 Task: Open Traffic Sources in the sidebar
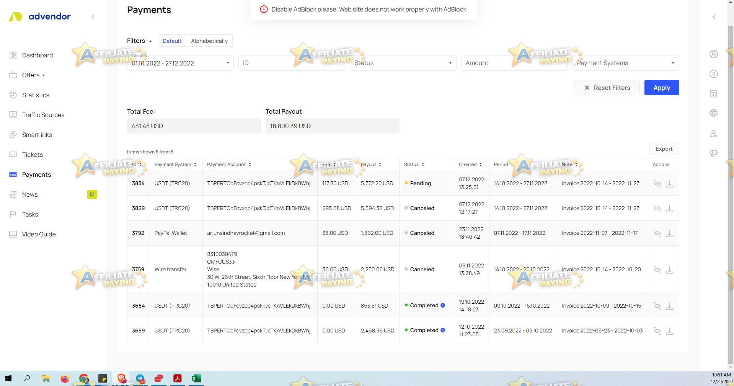[43, 115]
